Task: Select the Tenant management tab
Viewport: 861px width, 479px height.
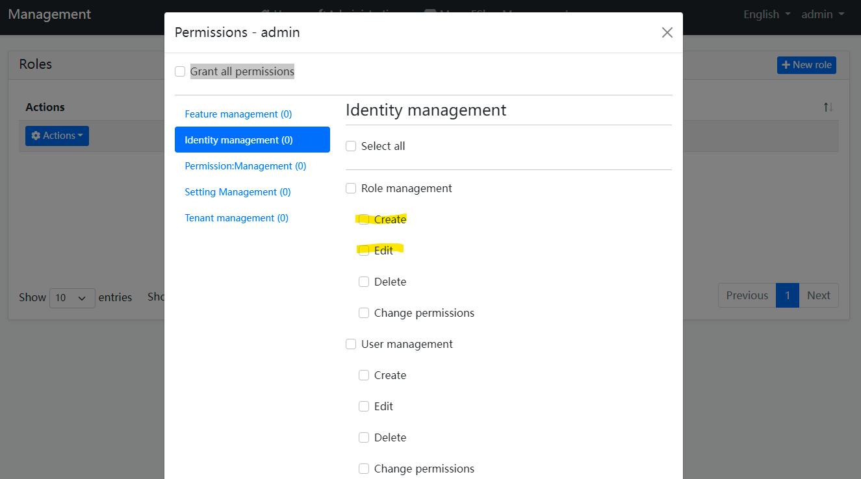Action: pyautogui.click(x=237, y=217)
